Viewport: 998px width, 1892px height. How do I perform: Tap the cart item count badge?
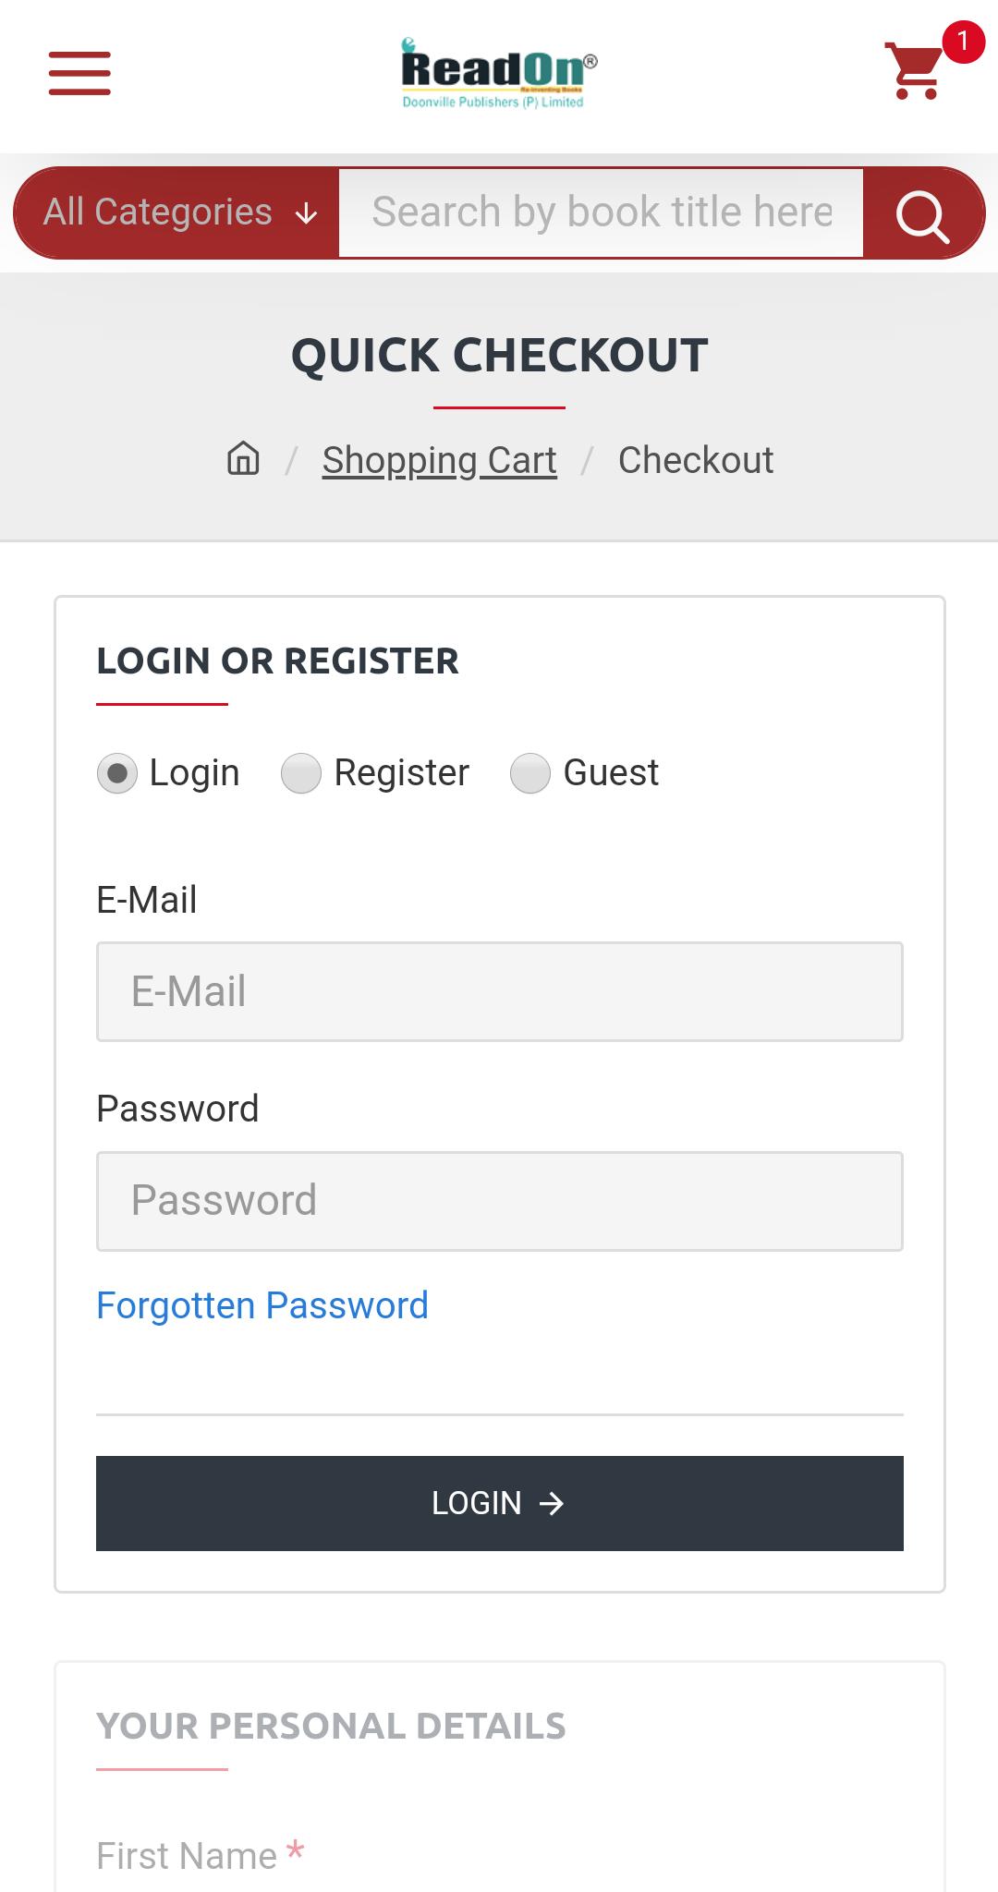963,42
